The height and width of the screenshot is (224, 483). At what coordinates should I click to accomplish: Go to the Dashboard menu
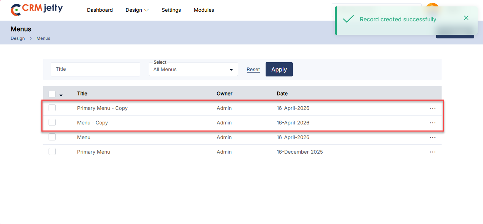(100, 10)
